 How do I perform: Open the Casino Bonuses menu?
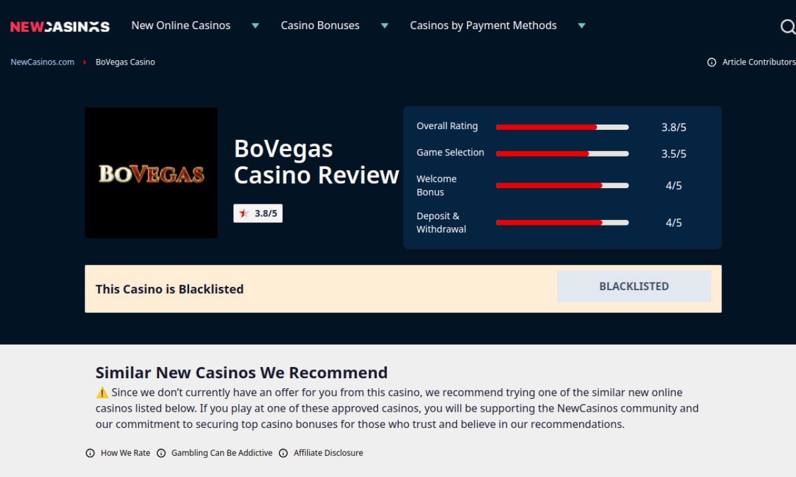320,25
